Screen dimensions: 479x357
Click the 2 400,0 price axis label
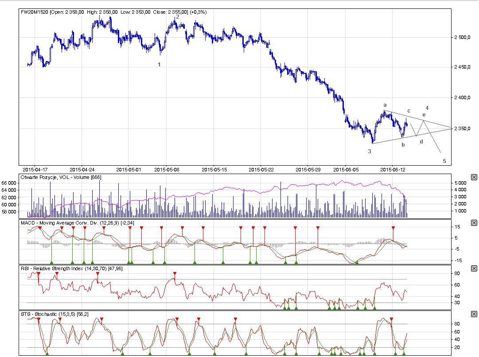[462, 97]
